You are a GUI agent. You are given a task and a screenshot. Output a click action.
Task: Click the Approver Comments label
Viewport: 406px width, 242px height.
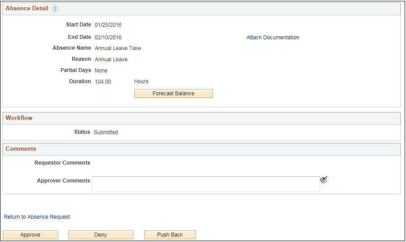64,181
